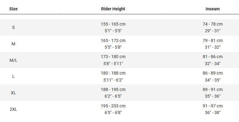Click the 165 - 173 cm rider height
Screen dimensions: 239x122
113,40
